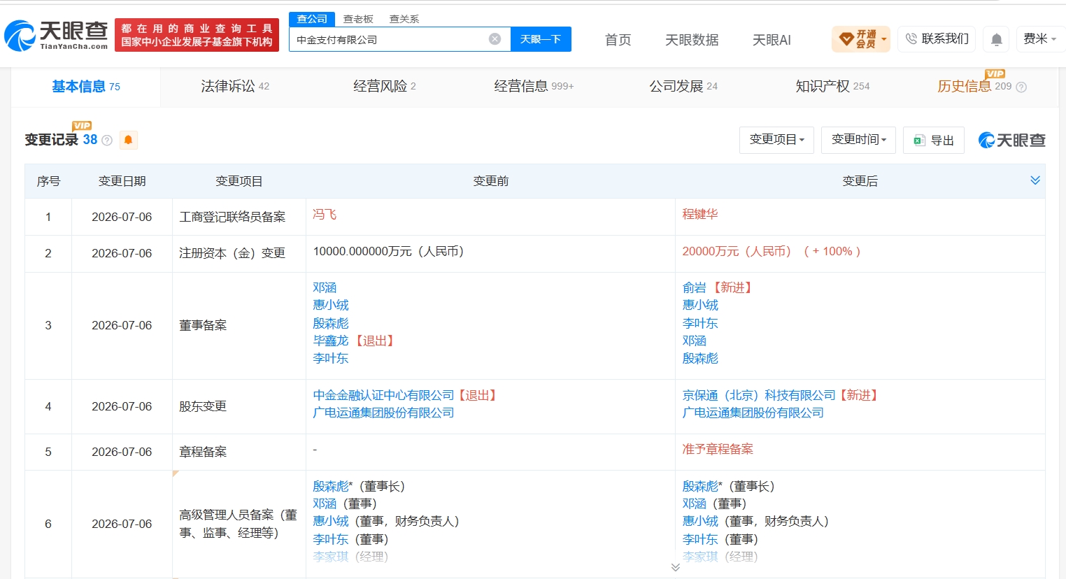
Task: Switch to the 查老板 search tab
Action: [358, 19]
